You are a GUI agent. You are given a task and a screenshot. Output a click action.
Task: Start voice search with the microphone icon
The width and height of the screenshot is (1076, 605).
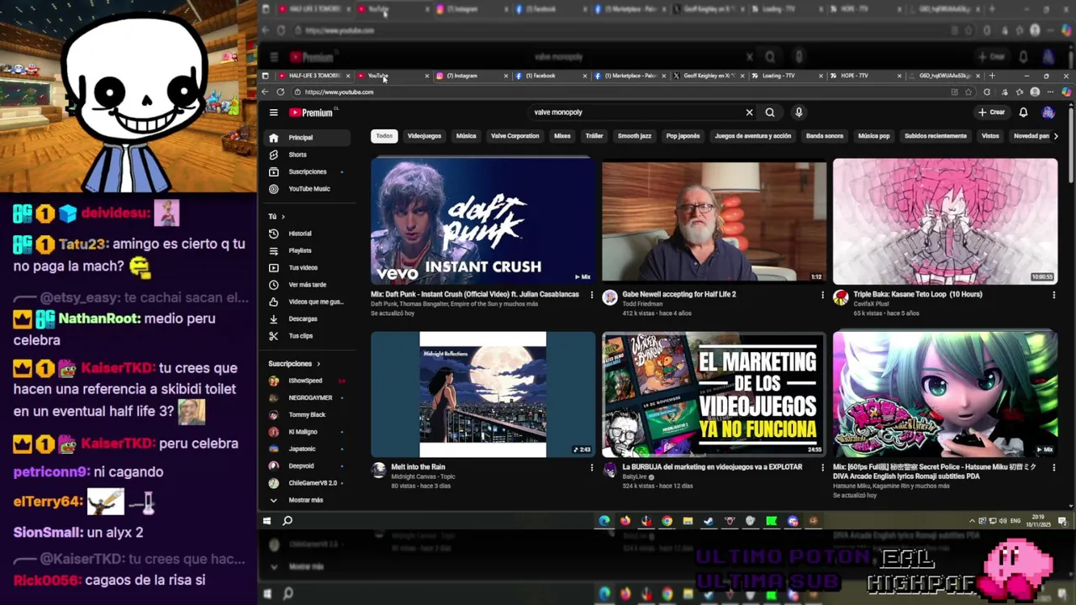(799, 113)
